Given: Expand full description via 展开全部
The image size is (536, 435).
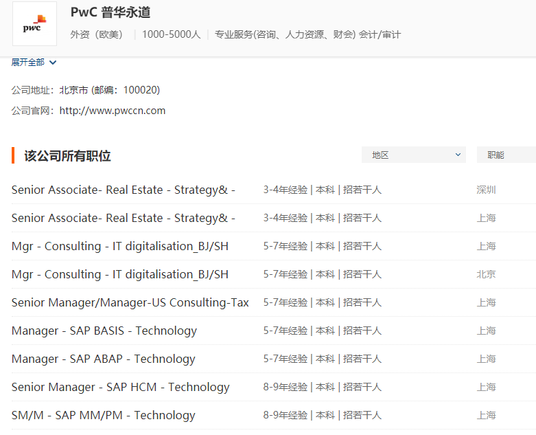Looking at the screenshot, I should pyautogui.click(x=28, y=63).
